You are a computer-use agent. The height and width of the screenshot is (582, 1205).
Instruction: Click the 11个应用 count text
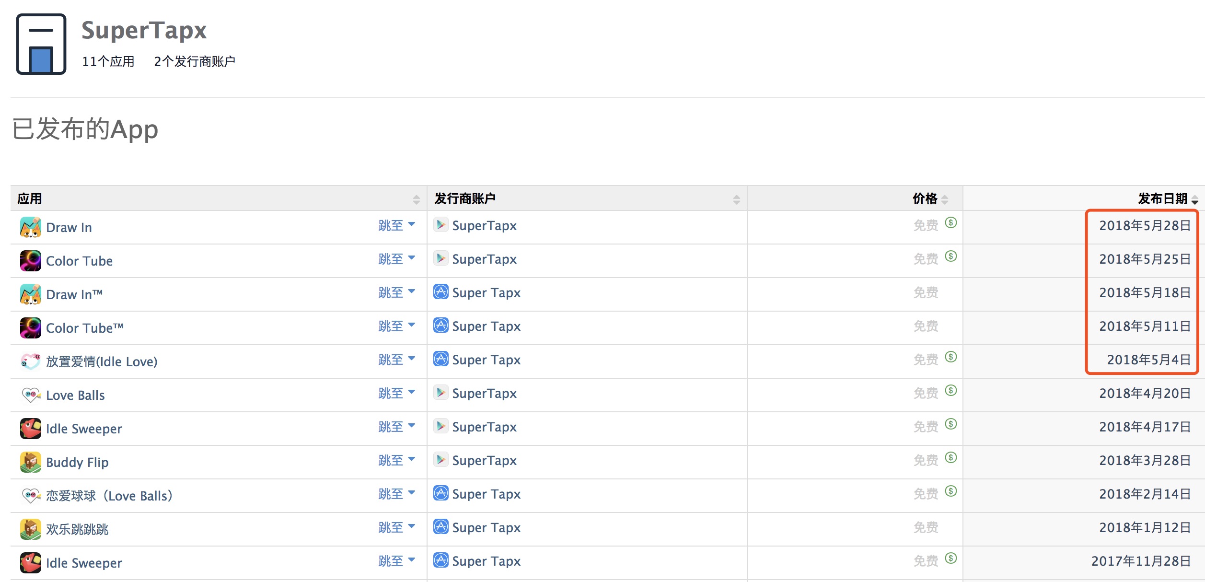point(108,61)
